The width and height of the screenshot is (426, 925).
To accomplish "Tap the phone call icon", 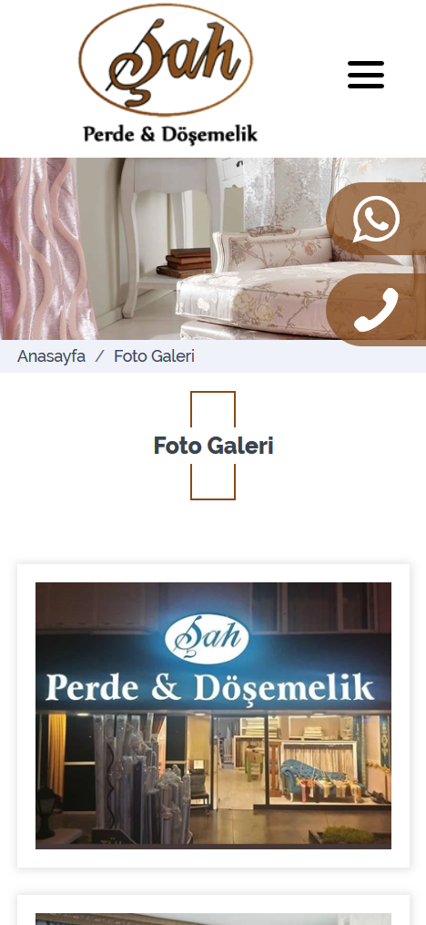I will point(376,309).
